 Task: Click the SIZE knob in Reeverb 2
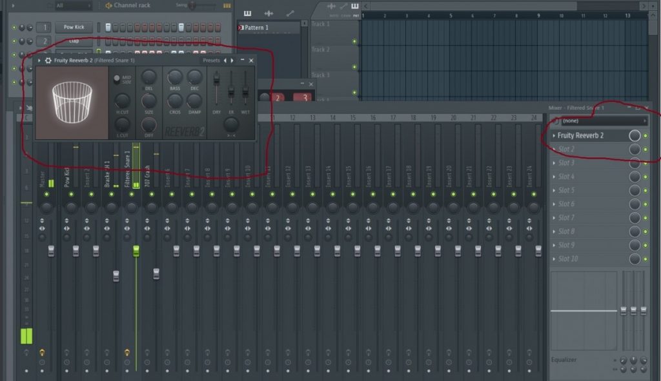coord(148,101)
